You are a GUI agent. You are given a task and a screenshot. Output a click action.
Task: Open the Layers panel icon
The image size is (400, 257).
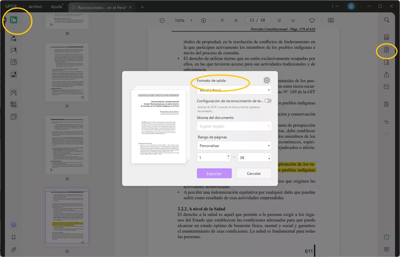14,225
